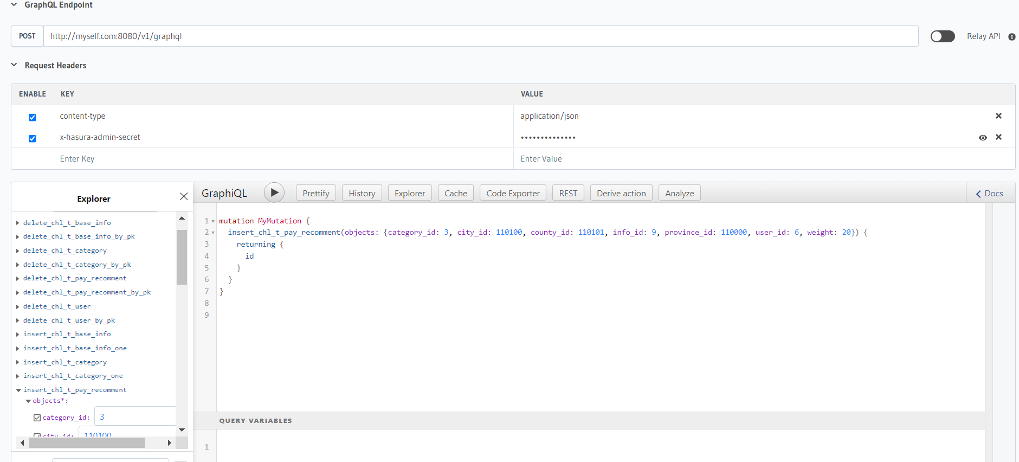Close the Explorer panel with X icon
Image resolution: width=1019 pixels, height=462 pixels.
click(x=184, y=196)
